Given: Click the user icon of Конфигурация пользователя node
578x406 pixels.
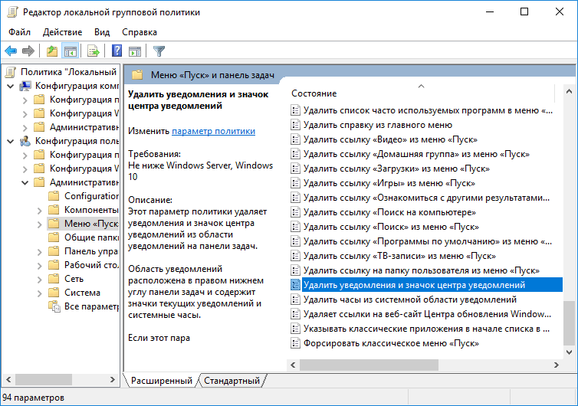Looking at the screenshot, I should (x=25, y=141).
